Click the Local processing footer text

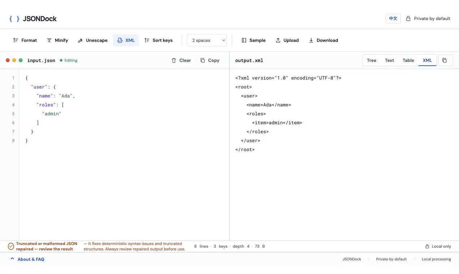point(436,259)
